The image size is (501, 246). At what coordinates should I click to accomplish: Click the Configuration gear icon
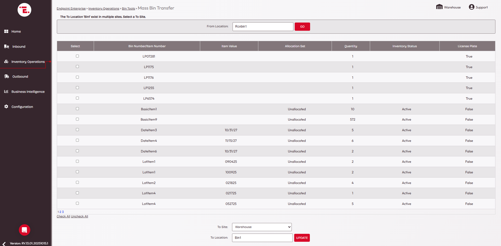pos(6,107)
